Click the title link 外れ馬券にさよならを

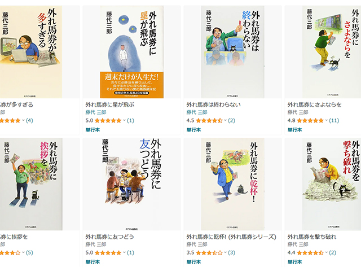314,104
